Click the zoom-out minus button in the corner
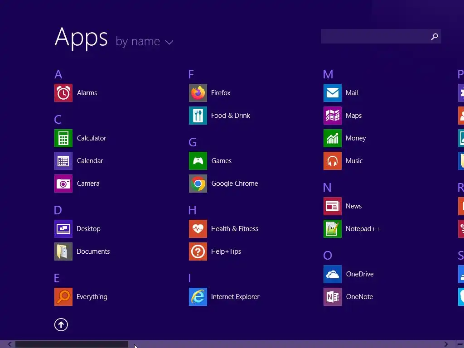 [x=460, y=344]
